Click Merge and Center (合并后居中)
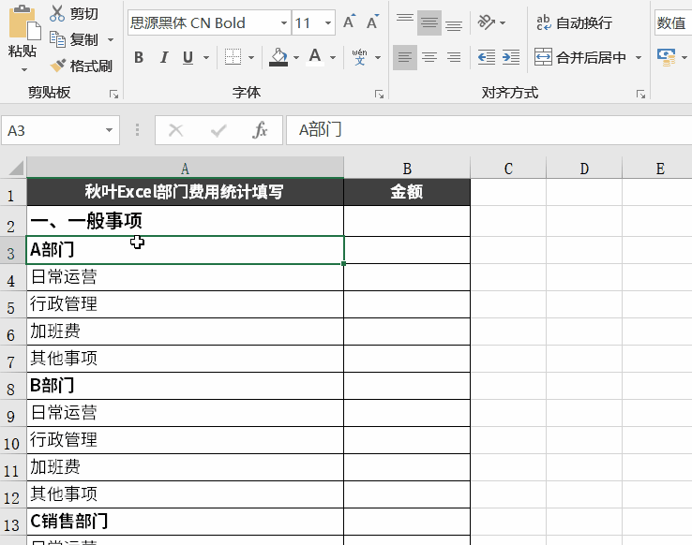Viewport: 692px width, 545px height. coord(580,57)
